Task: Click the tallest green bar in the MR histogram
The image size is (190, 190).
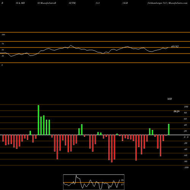Action: click(x=38, y=120)
